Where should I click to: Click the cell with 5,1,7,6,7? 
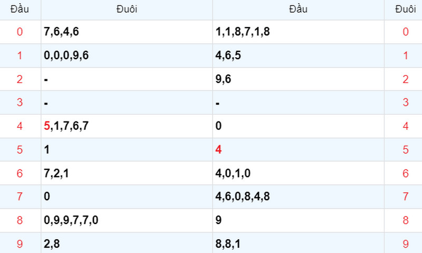[x=127, y=126]
